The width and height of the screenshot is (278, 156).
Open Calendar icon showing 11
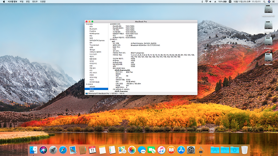pyautogui.click(x=92, y=150)
